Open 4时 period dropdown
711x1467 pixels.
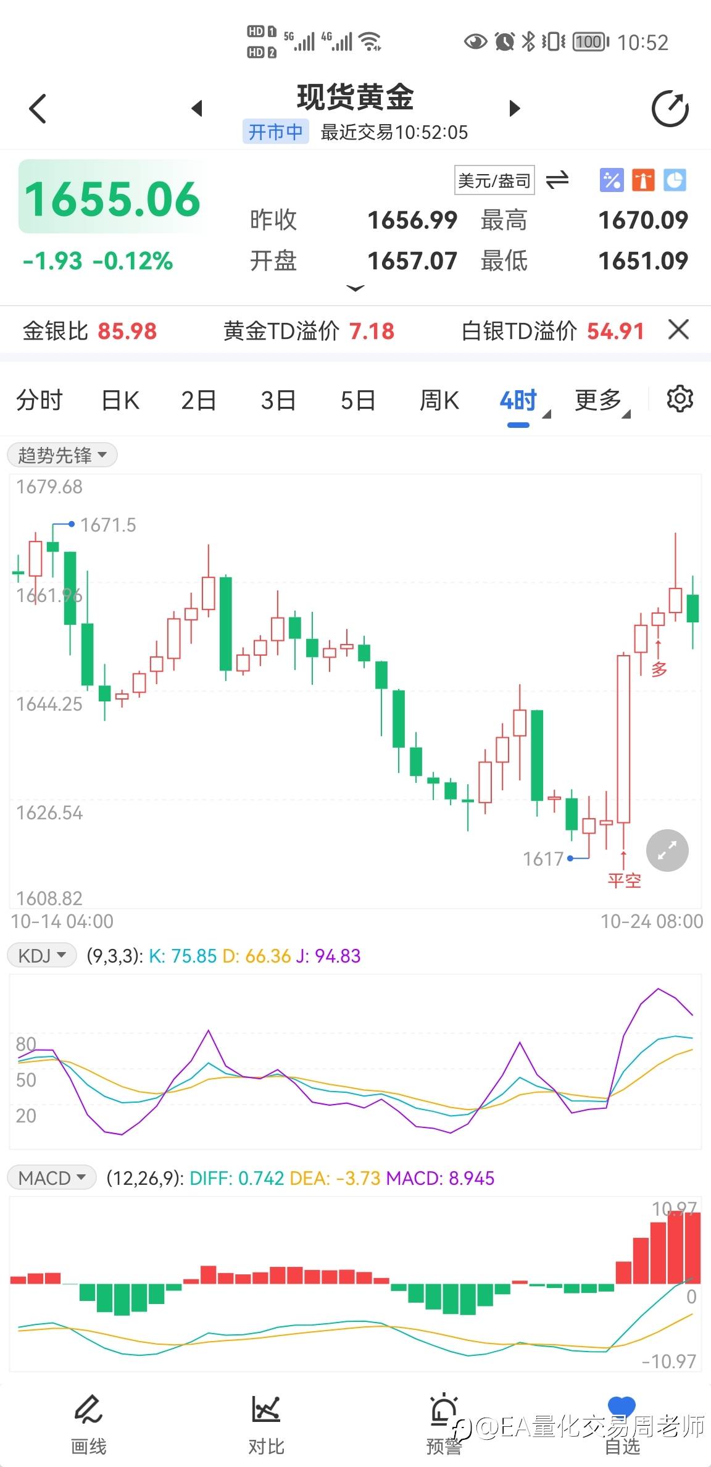point(523,401)
